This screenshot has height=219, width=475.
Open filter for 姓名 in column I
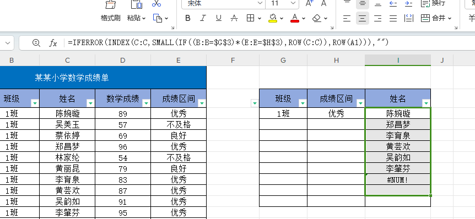pos(426,103)
